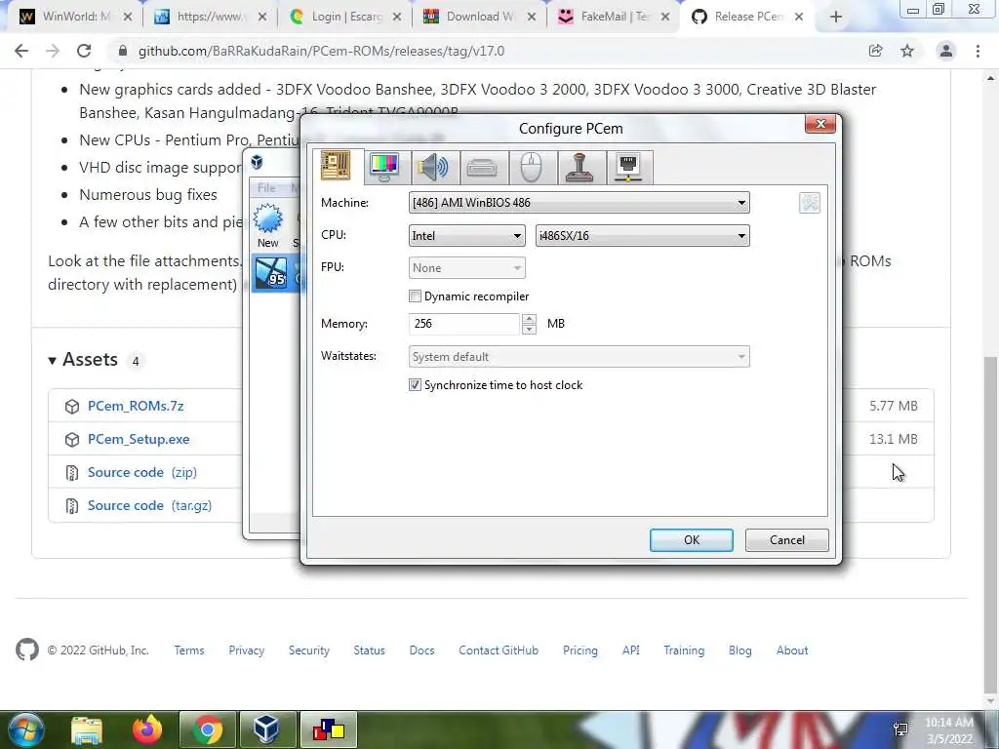Open the FPU dropdown showing None

(x=466, y=268)
